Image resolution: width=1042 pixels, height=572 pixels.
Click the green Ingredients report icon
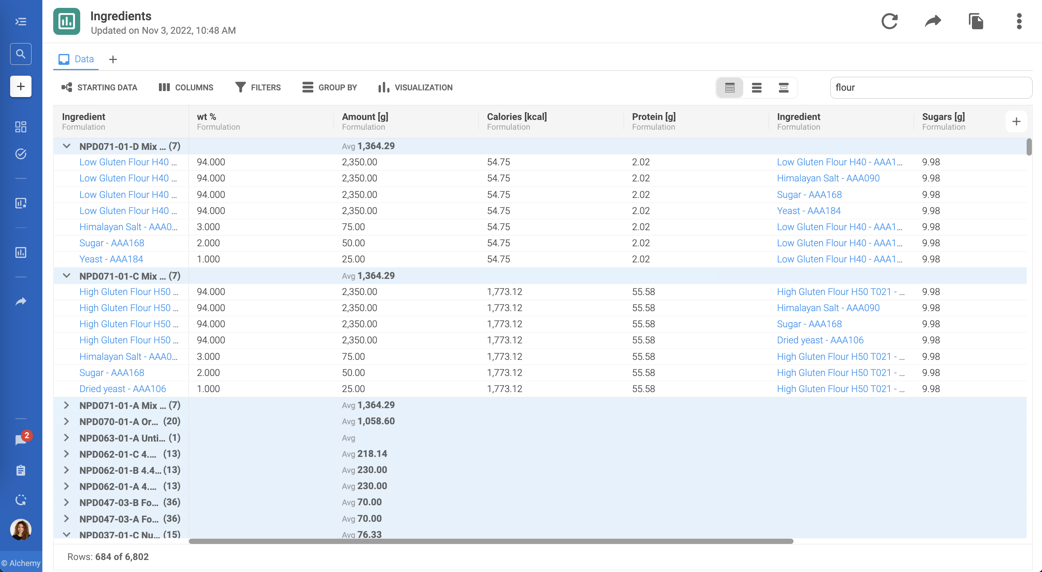coord(67,21)
